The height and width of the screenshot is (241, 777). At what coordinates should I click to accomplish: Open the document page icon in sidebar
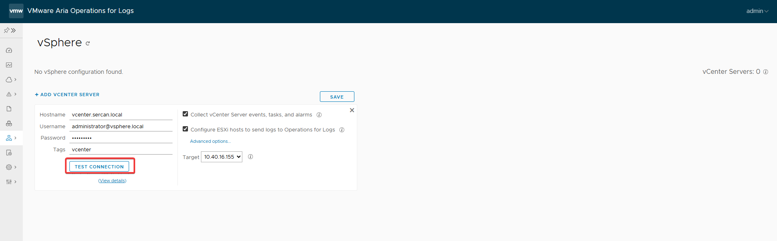[x=9, y=109]
